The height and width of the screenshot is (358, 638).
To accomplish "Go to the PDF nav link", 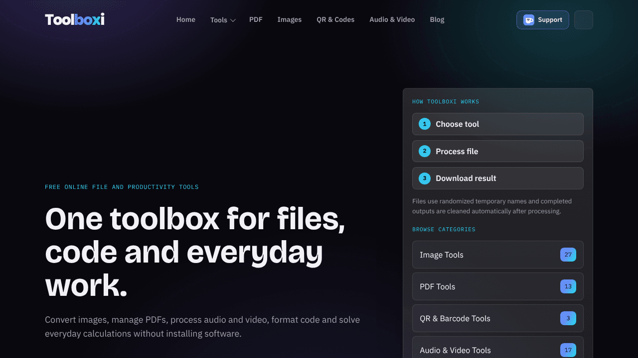I will (x=256, y=20).
